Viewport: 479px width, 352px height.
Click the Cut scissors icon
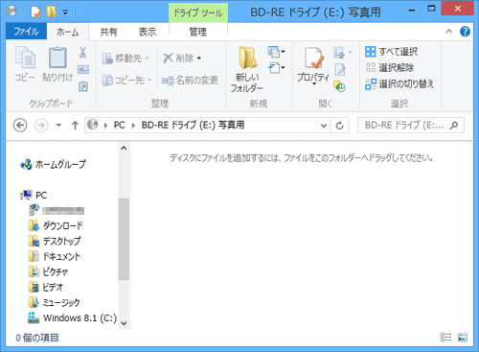click(82, 52)
